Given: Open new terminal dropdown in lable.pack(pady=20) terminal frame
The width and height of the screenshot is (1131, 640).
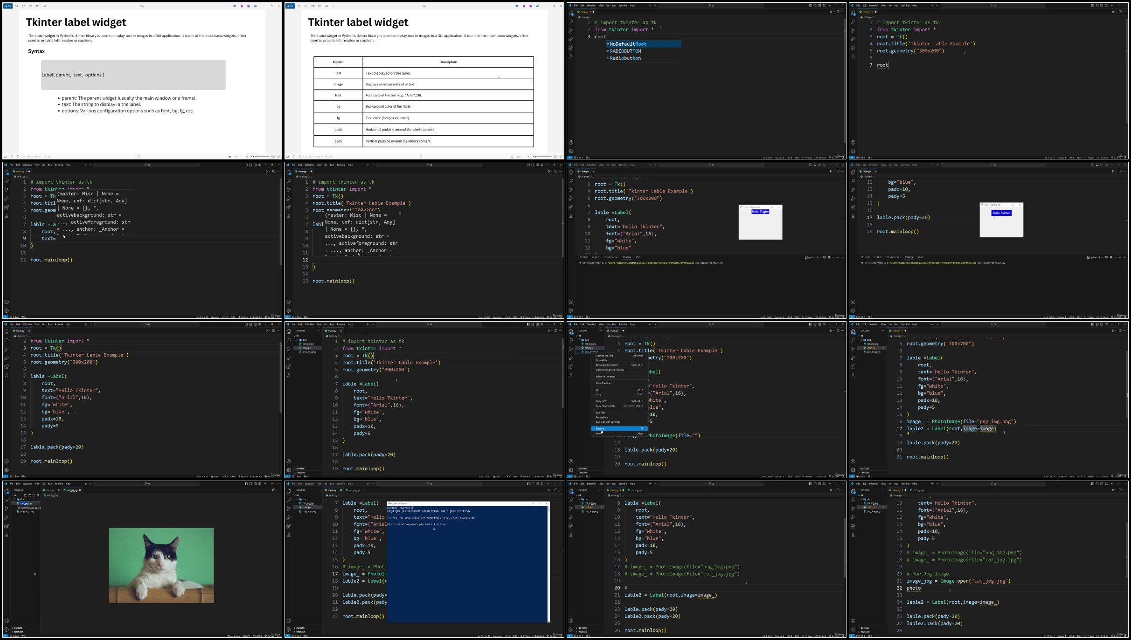Looking at the screenshot, I should tap(1103, 257).
